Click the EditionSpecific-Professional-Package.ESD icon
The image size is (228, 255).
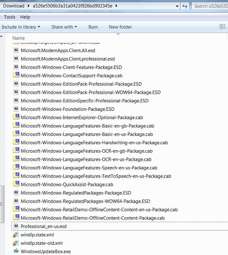tap(16, 101)
